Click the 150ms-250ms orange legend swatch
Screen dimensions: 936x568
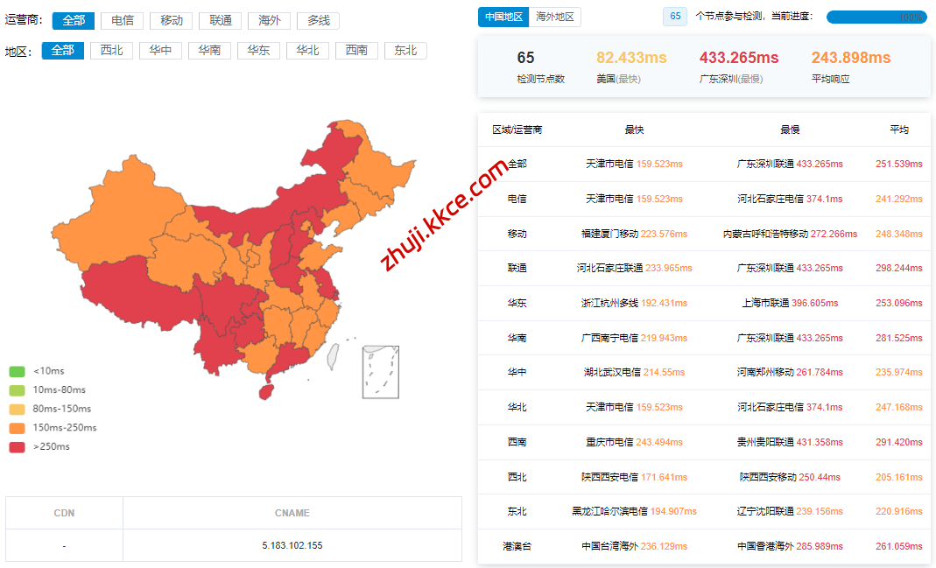pyautogui.click(x=17, y=428)
